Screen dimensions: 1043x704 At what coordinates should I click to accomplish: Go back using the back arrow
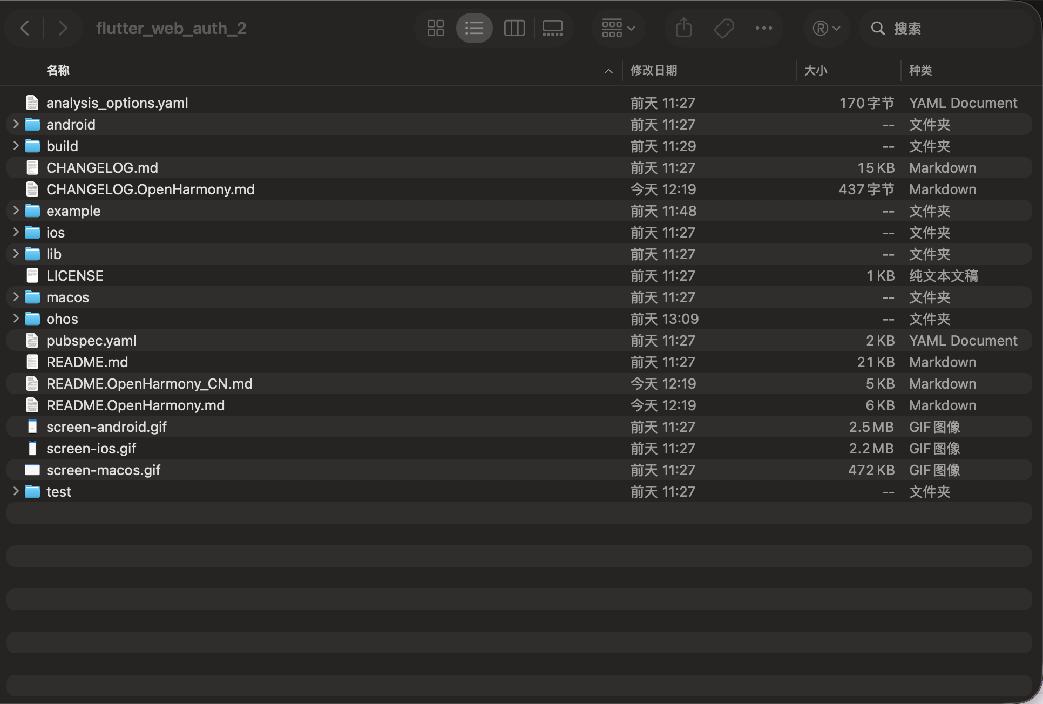point(24,28)
